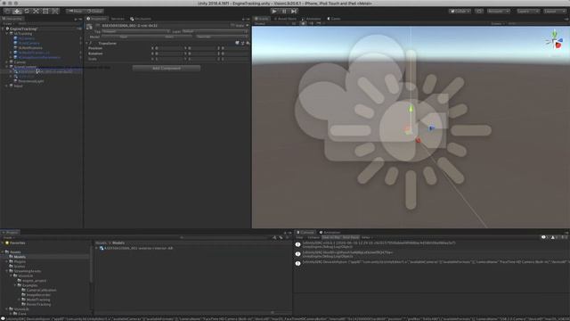Click the model Select button
The height and width of the screenshot is (321, 570).
[x=169, y=37]
